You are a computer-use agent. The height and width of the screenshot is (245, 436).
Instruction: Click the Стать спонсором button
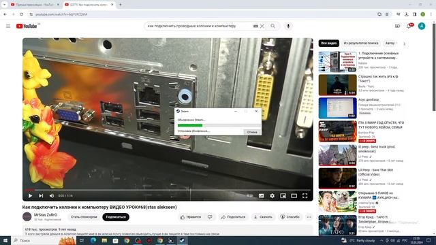[x=84, y=216]
